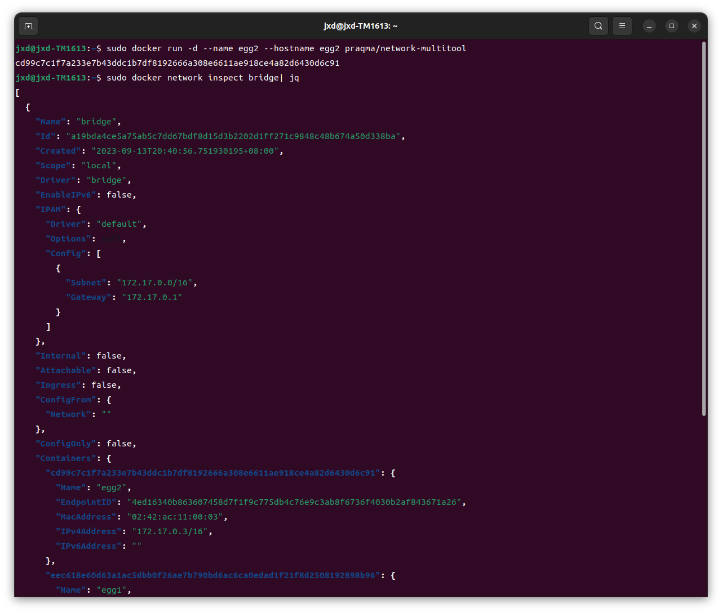Viewport: 722px width, 613px height.
Task: Click the "ConfigFrom" key
Action: coord(66,400)
